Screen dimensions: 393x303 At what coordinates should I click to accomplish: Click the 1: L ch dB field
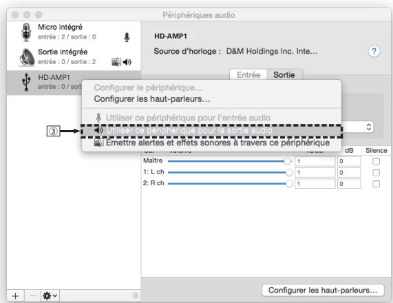(349, 173)
